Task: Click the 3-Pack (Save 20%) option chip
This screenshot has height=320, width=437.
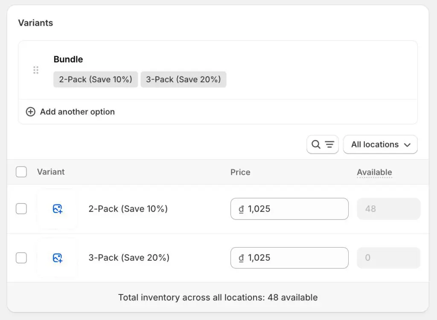Action: tap(184, 79)
